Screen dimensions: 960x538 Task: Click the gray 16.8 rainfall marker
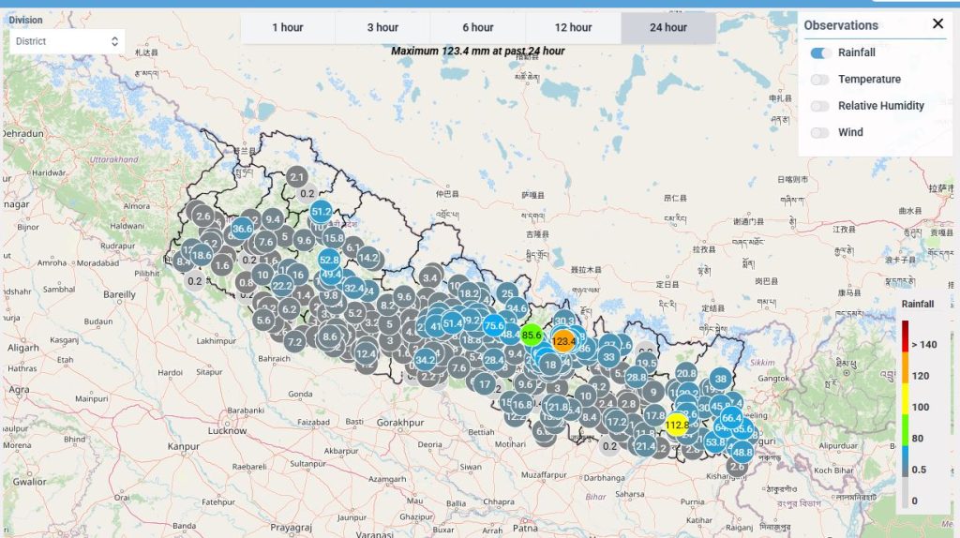(521, 405)
